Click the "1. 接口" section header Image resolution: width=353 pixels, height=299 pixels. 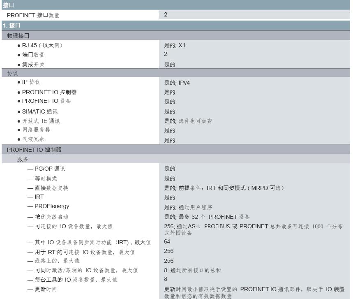(176, 25)
